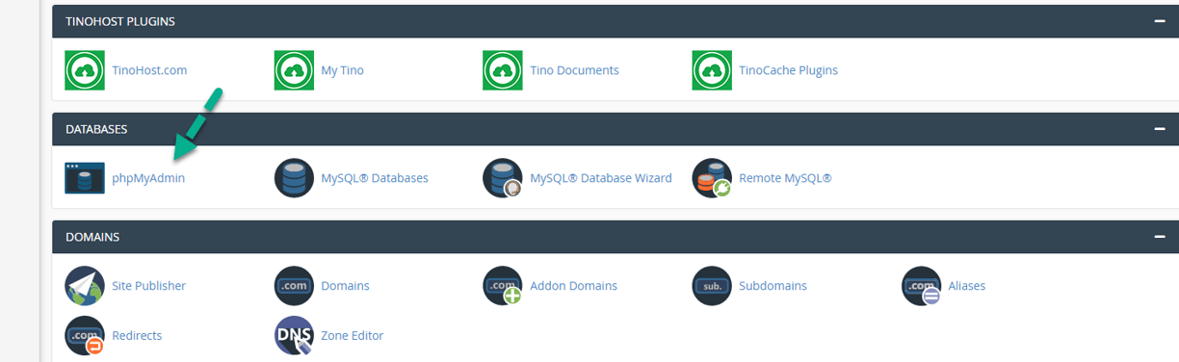Collapse the Databases section

coord(1160,129)
